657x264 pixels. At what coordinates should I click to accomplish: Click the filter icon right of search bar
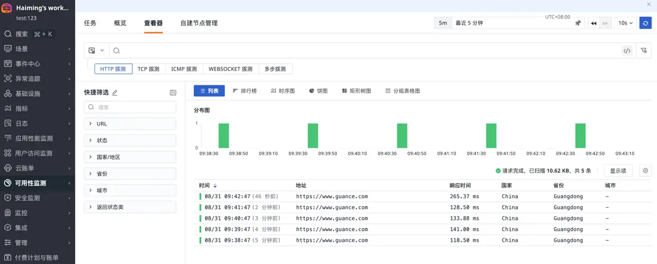[x=644, y=51]
